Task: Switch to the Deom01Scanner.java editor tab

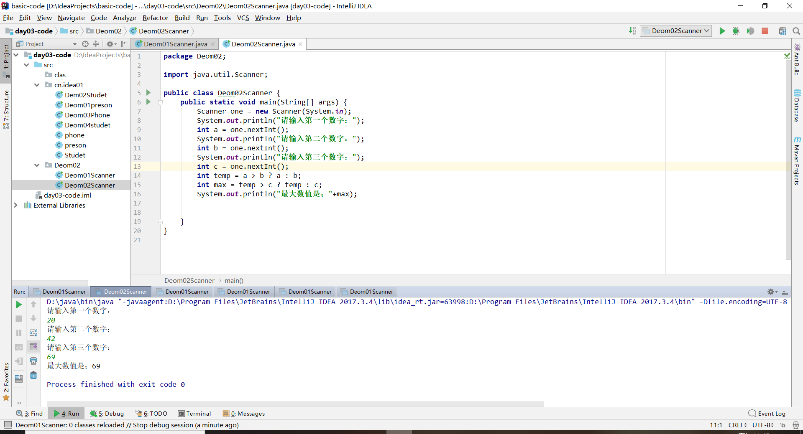Action: (175, 44)
